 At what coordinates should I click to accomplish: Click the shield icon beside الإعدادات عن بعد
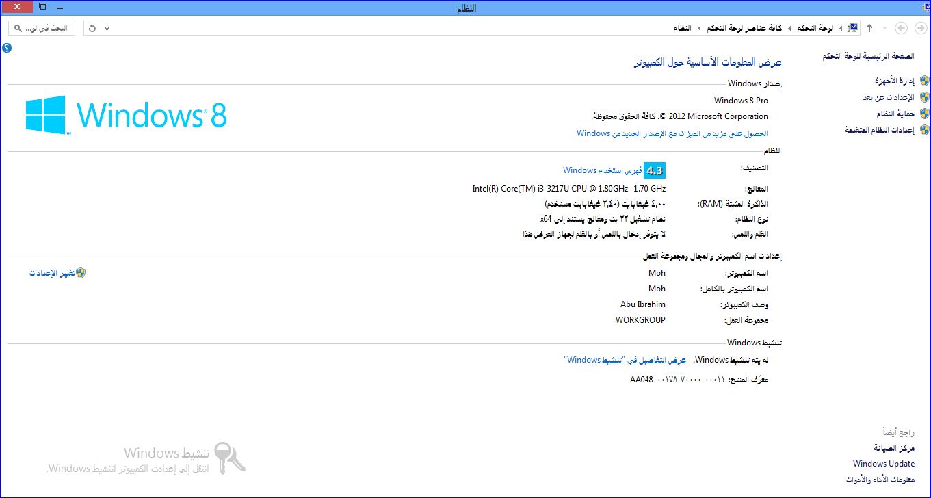pyautogui.click(x=925, y=97)
